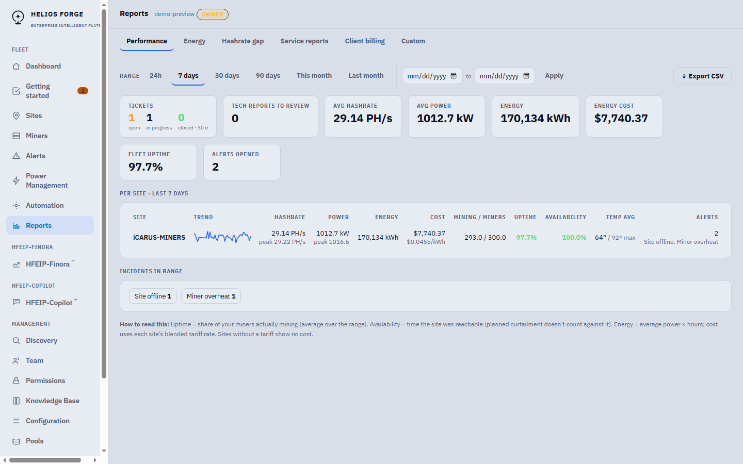743x464 pixels.
Task: Click the sidebar vertical scrollbar
Action: [x=104, y=193]
